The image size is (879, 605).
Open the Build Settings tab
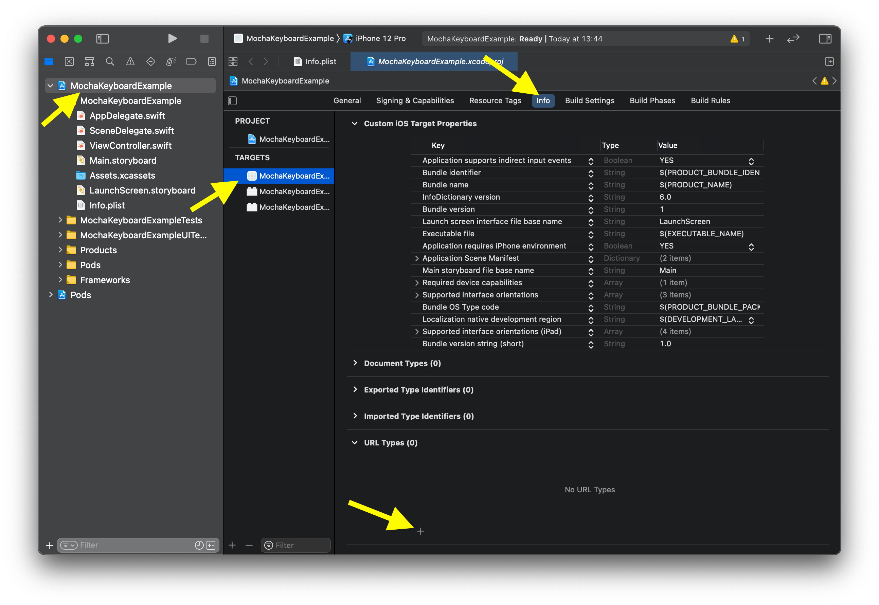pyautogui.click(x=590, y=101)
